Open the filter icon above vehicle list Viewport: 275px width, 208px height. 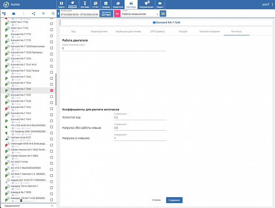click(43, 14)
